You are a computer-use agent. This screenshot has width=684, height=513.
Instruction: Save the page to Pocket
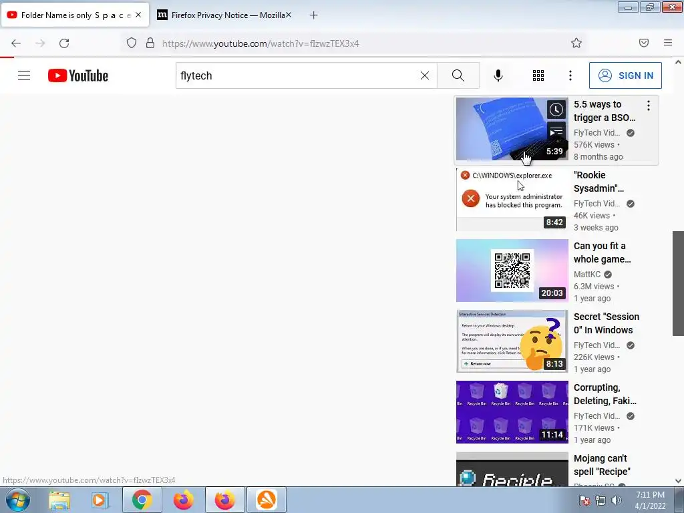point(644,43)
